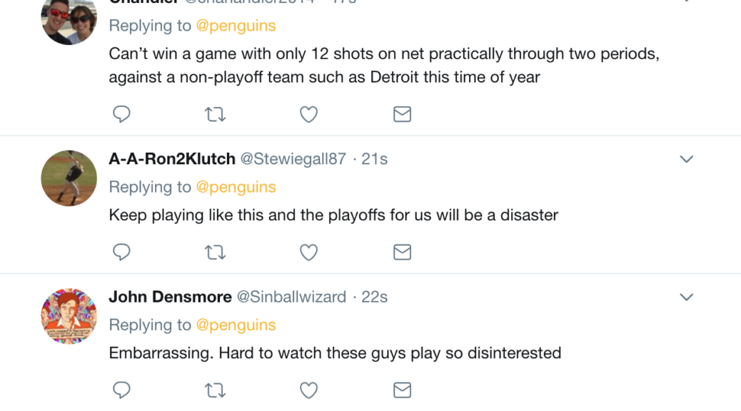Click John Densmore's colorful avatar
The height and width of the screenshot is (411, 741).
click(x=69, y=316)
